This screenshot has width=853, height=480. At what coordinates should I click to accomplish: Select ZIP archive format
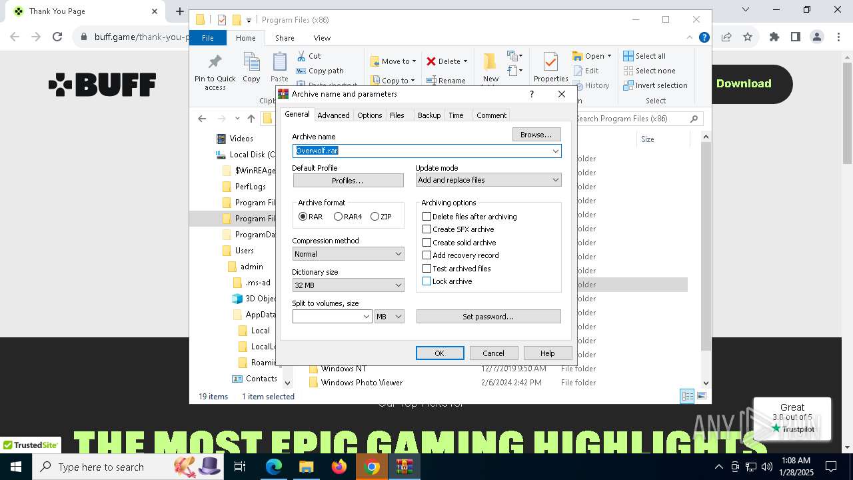pos(375,217)
